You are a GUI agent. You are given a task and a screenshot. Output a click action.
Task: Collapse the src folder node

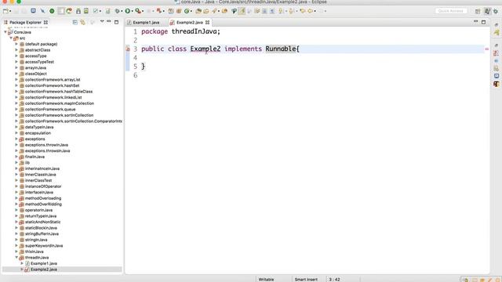click(x=11, y=38)
